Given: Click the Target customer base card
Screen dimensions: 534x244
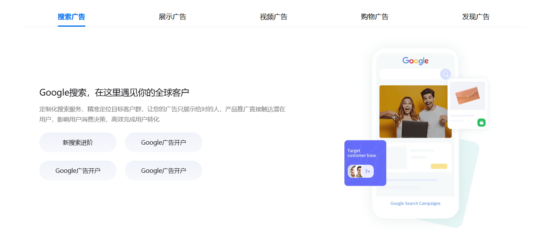Looking at the screenshot, I should point(365,163).
